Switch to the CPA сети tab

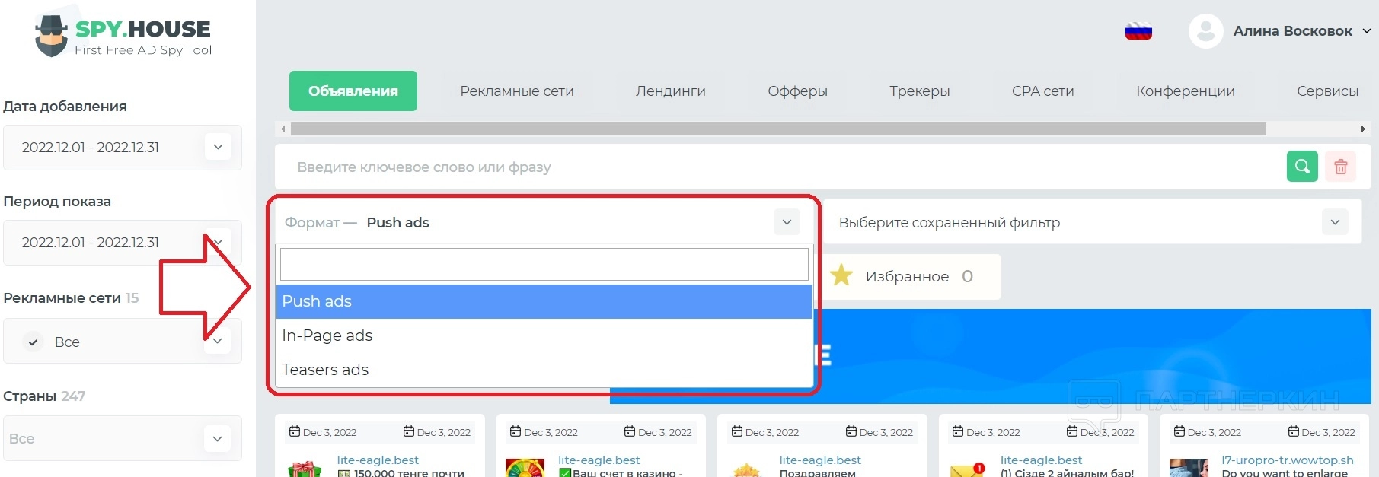pos(1043,91)
